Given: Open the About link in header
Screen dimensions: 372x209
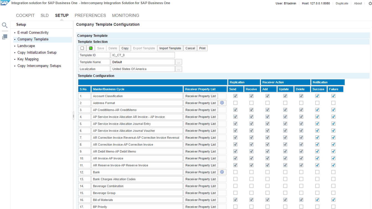Looking at the screenshot, I should (x=358, y=4).
